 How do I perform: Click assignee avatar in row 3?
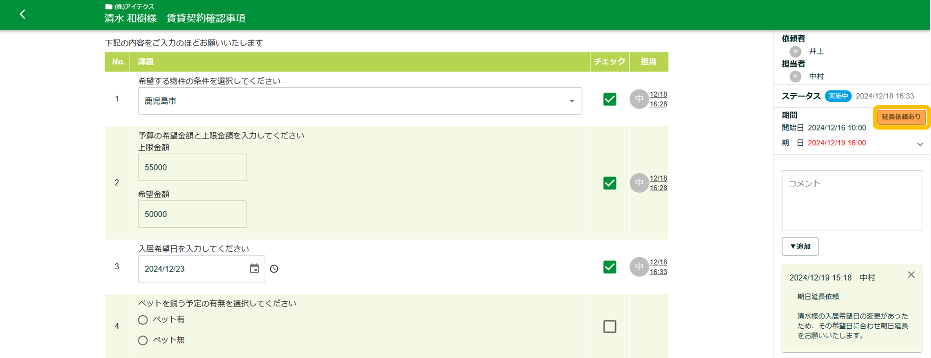(x=639, y=267)
